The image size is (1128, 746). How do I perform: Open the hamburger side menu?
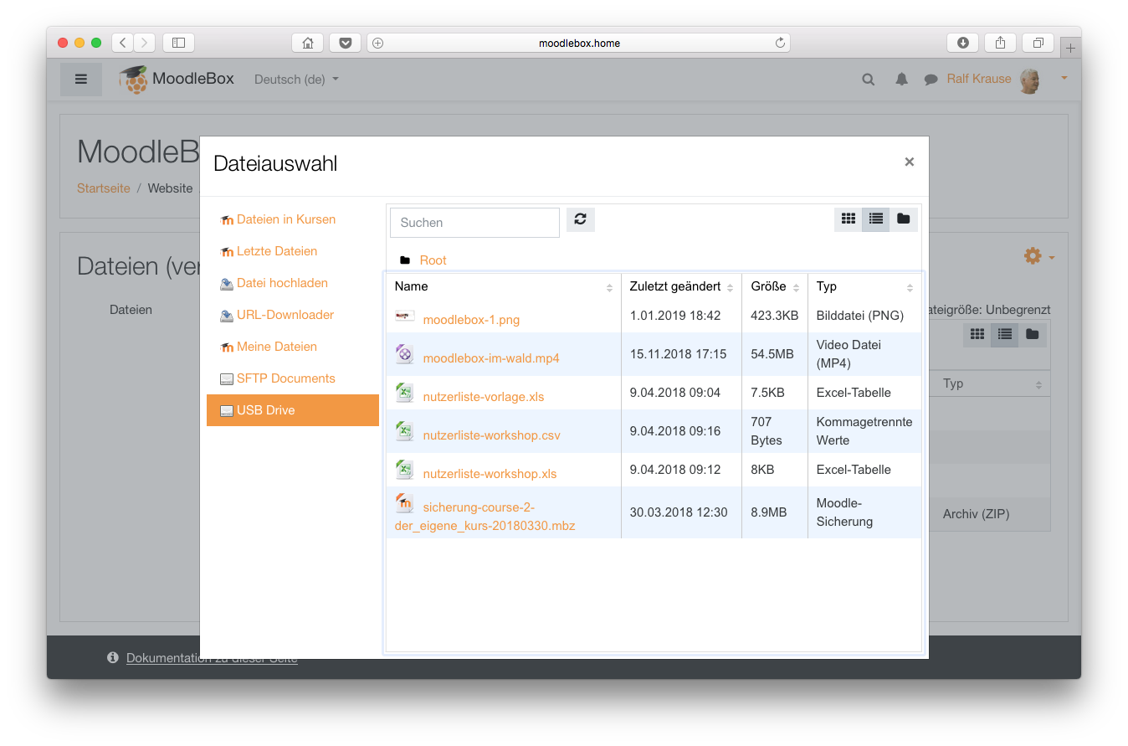[81, 80]
